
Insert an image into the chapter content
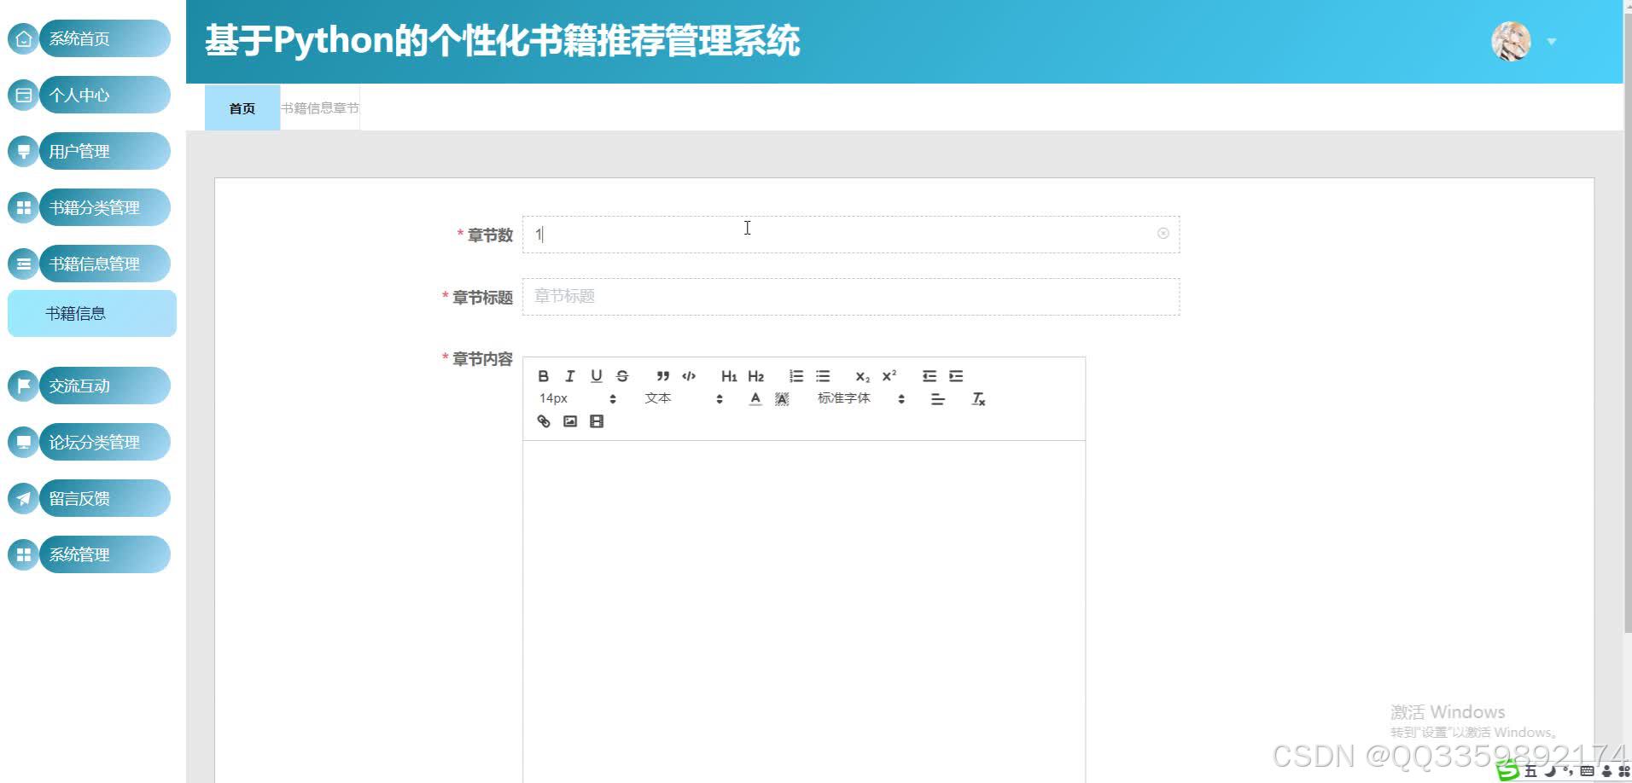coord(569,420)
